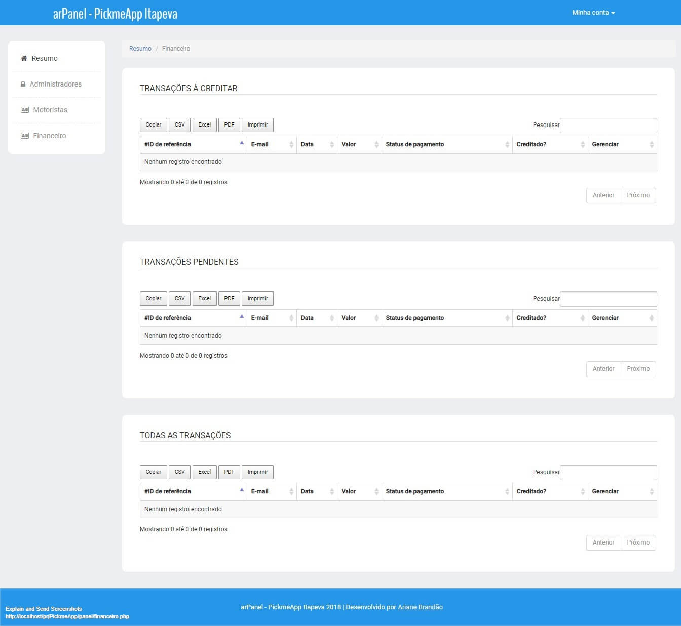
Task: Click Gerenciar sort arrows in 'Transações à creditar'
Action: click(x=652, y=145)
